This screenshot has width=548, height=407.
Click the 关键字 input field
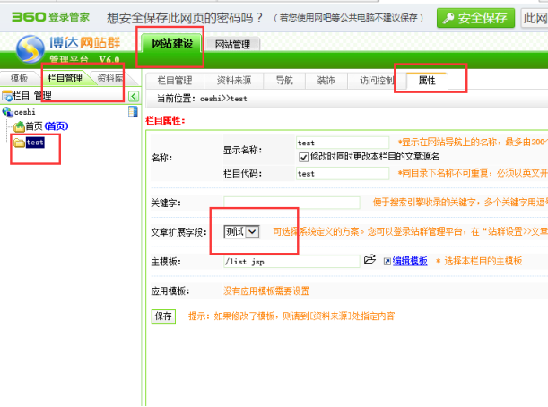pyautogui.click(x=291, y=203)
